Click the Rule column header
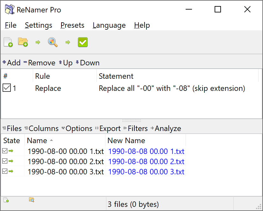The width and height of the screenshot is (263, 211). pos(65,76)
